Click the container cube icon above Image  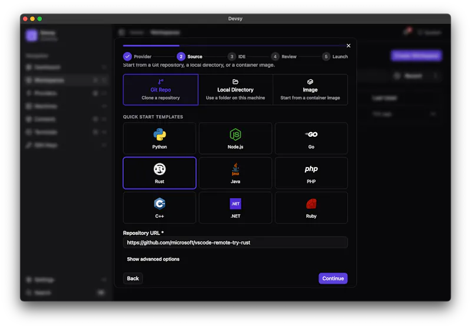[x=310, y=81]
